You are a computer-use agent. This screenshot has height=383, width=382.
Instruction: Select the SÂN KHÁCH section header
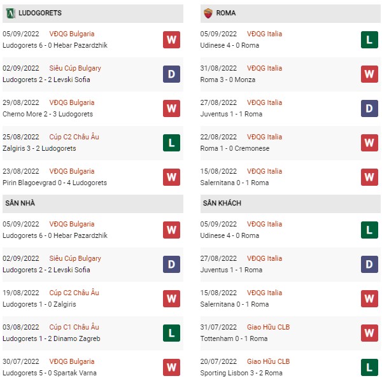click(x=290, y=204)
